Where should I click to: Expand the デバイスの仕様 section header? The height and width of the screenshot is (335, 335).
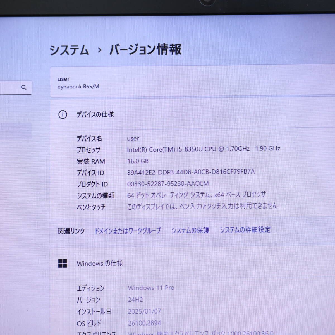click(x=192, y=114)
